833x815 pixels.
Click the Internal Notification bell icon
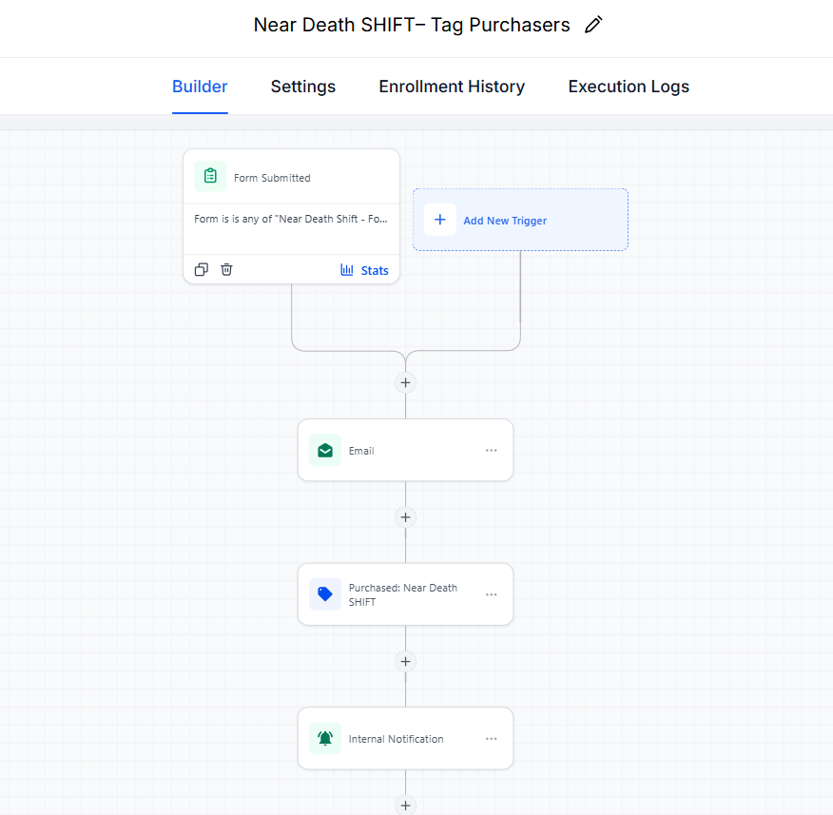(x=325, y=738)
